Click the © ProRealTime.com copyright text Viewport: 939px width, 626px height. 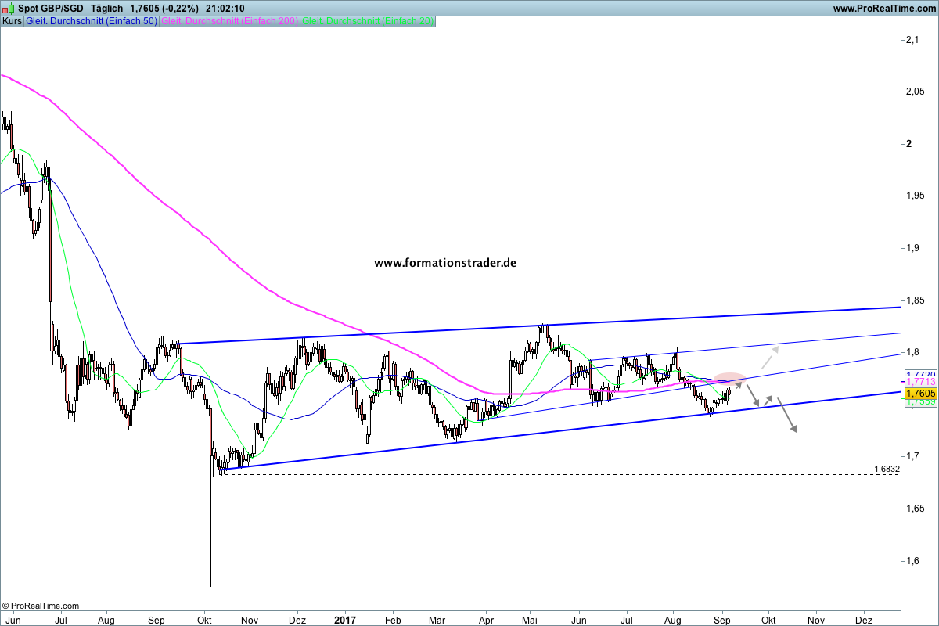point(41,606)
